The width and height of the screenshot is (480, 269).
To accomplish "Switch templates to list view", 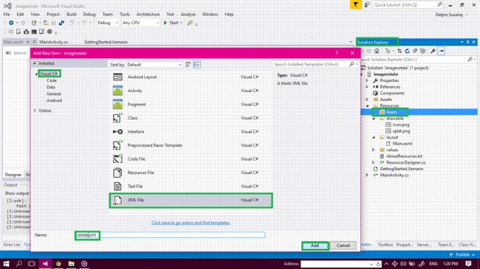I will [x=196, y=65].
